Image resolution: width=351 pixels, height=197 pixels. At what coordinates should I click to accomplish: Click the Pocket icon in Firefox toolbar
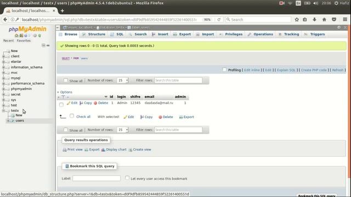[x=334, y=20]
